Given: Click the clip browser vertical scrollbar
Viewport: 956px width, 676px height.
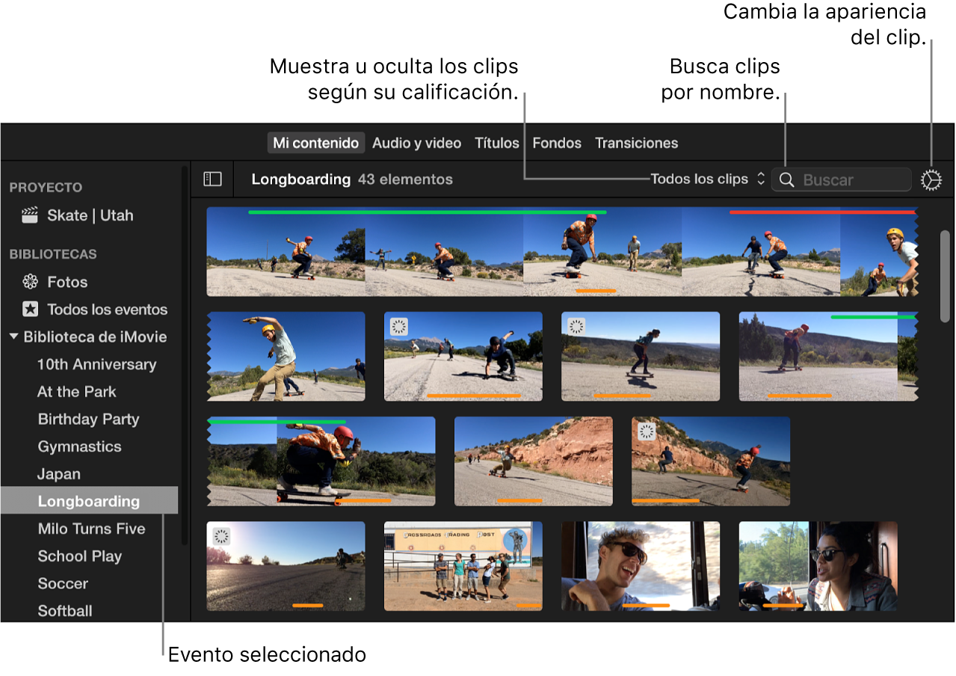Looking at the screenshot, I should [945, 277].
